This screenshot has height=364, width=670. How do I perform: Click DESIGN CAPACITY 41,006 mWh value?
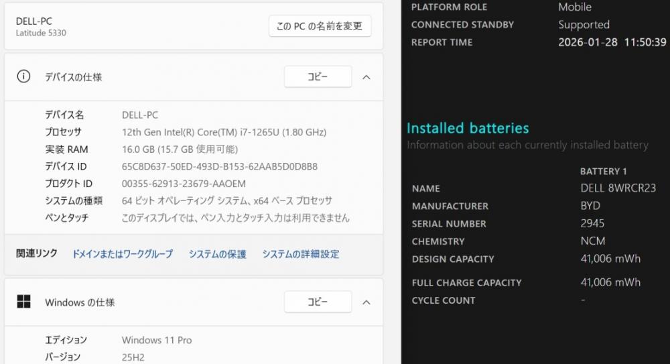click(610, 259)
